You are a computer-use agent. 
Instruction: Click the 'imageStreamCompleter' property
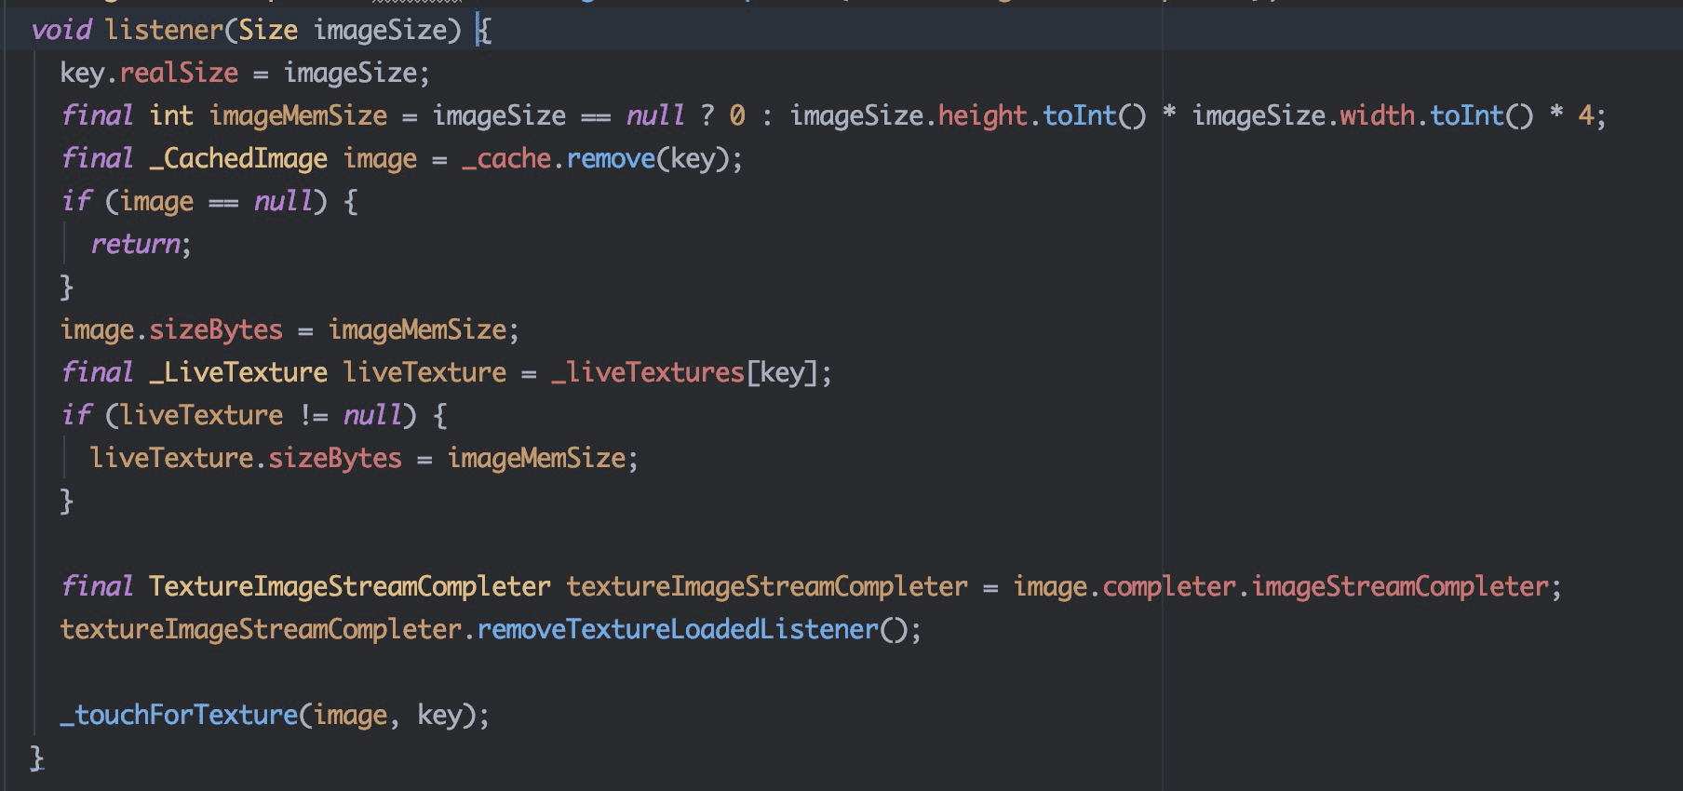click(x=1400, y=586)
